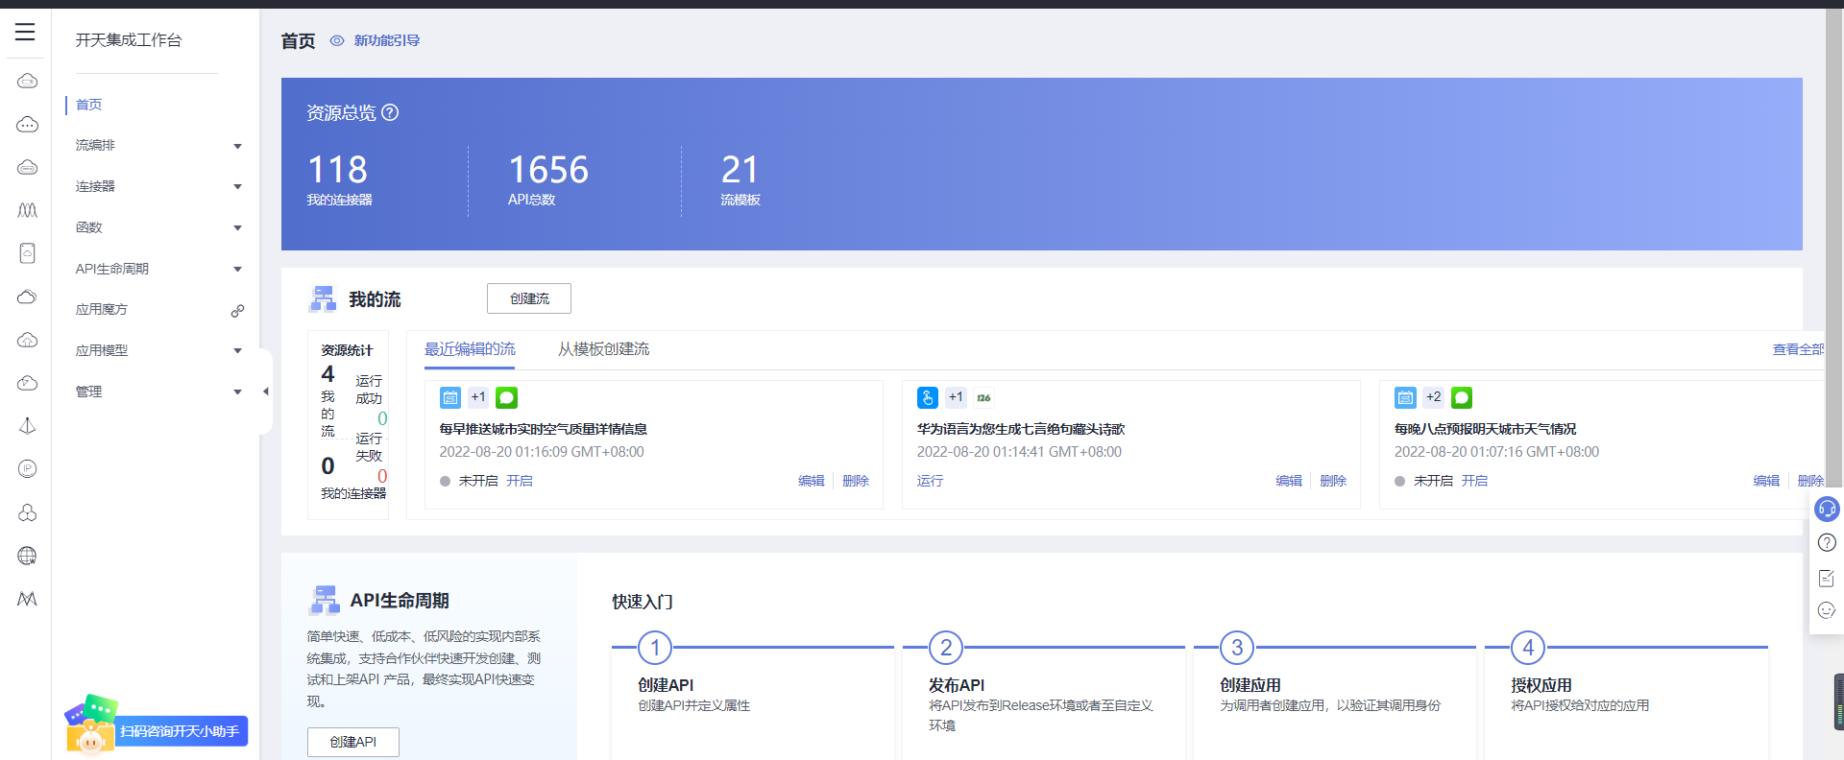Click 删除 on the 华为语言 flow card
The width and height of the screenshot is (1844, 760).
pyautogui.click(x=1333, y=481)
